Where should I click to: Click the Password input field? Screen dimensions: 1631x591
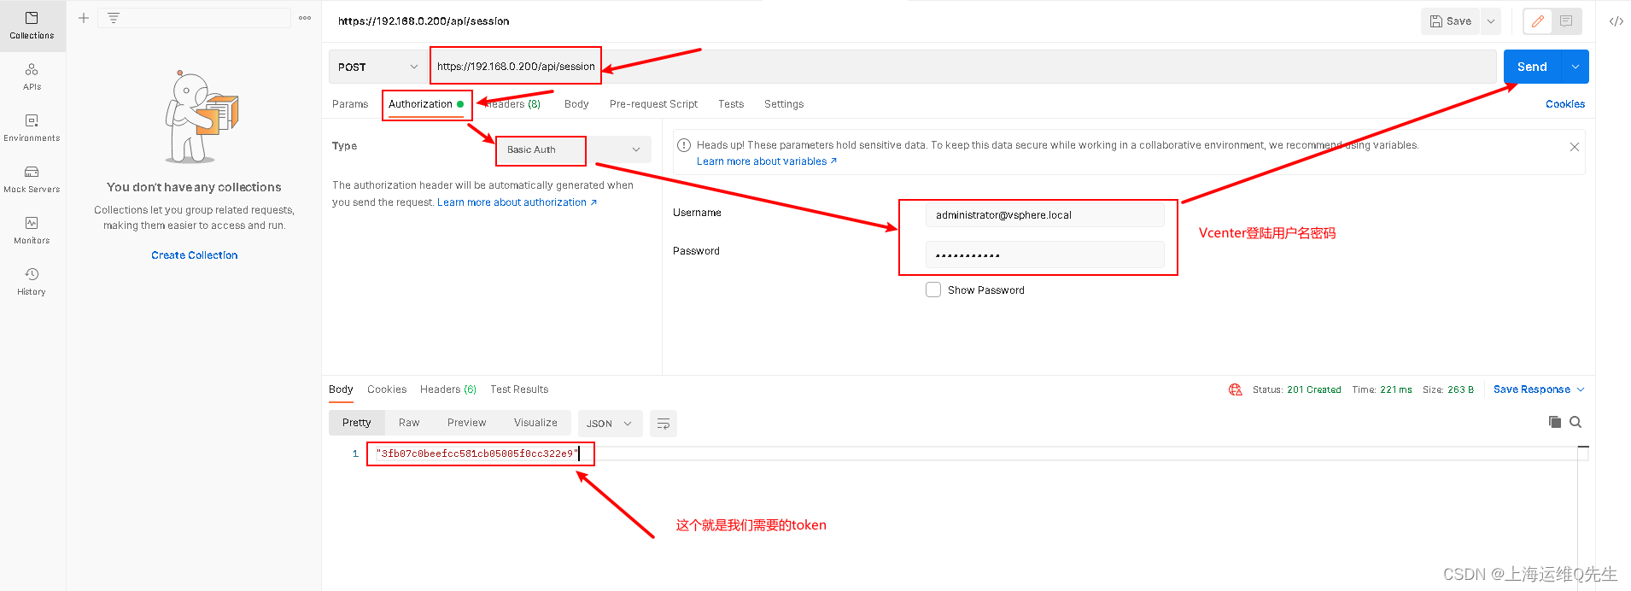coord(1044,255)
